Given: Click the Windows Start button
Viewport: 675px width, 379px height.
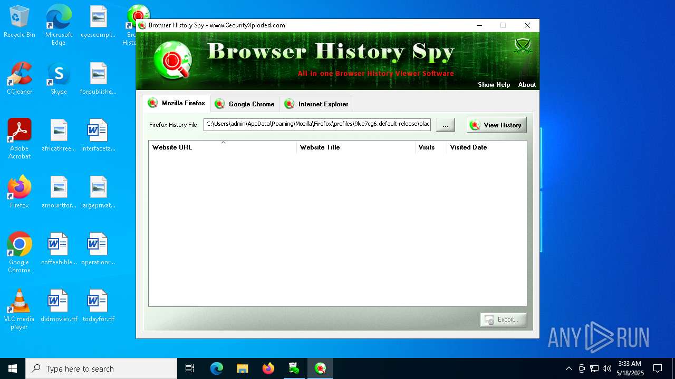Looking at the screenshot, I should [13, 368].
